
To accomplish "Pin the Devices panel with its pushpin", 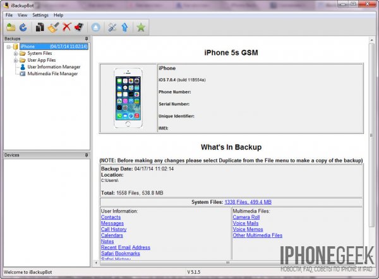I will coord(87,155).
